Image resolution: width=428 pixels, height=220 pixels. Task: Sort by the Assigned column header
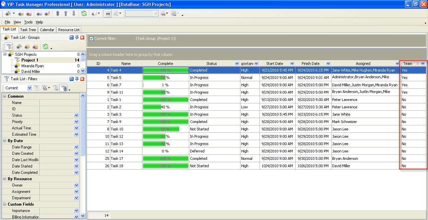tap(363, 64)
